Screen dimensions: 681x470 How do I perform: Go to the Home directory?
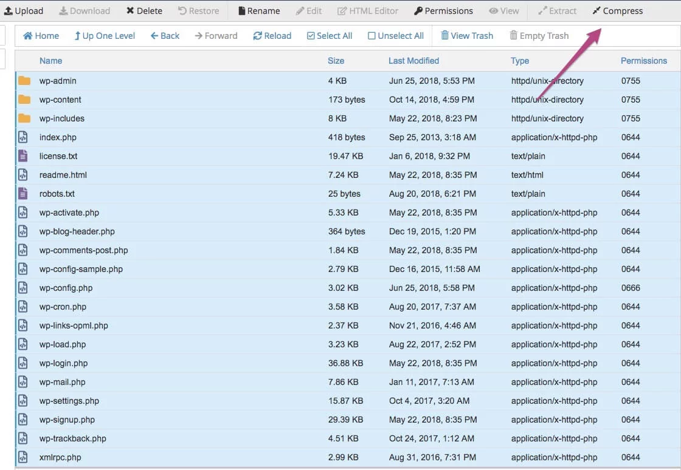[x=41, y=36]
